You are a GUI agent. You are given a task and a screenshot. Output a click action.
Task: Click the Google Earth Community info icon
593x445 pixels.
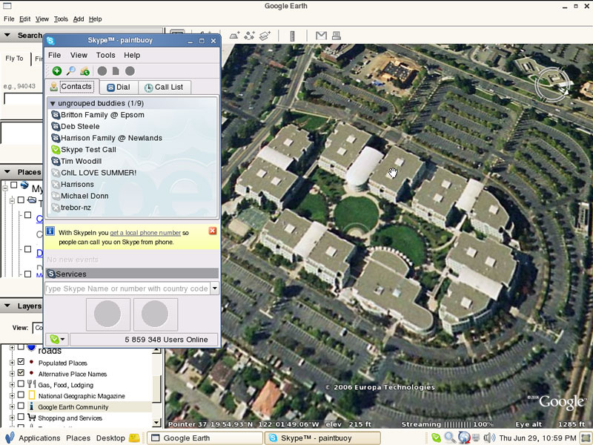tap(32, 406)
